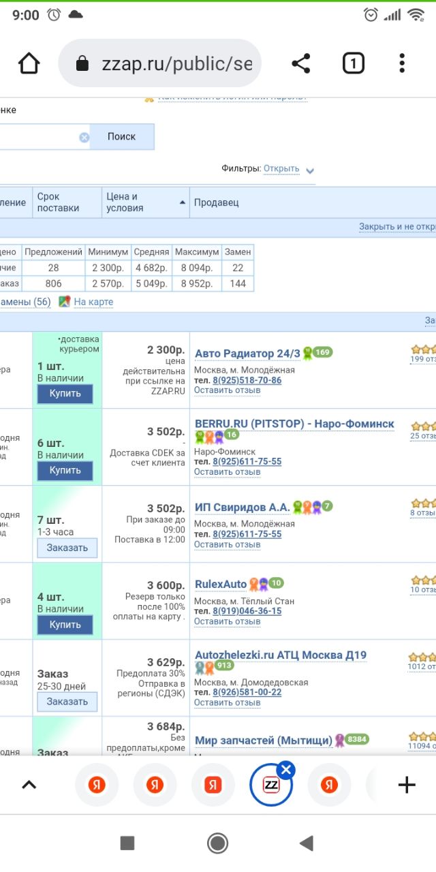Tap the share icon in the toolbar
This screenshot has height=872, width=436.
coord(300,63)
